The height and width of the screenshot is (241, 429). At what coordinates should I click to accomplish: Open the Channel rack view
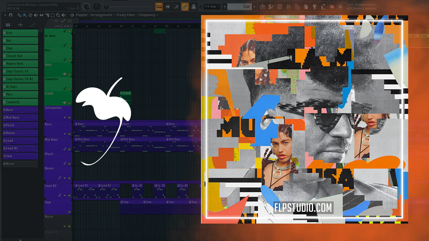(x=280, y=6)
